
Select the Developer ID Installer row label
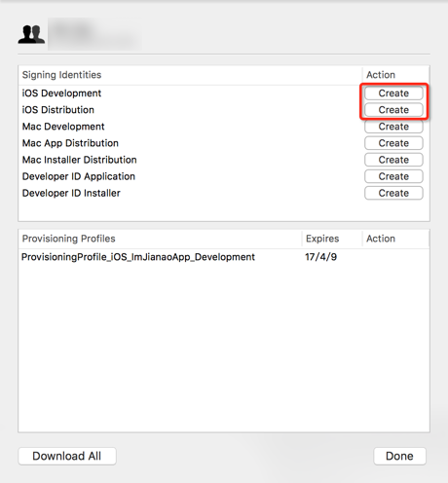pyautogui.click(x=71, y=193)
